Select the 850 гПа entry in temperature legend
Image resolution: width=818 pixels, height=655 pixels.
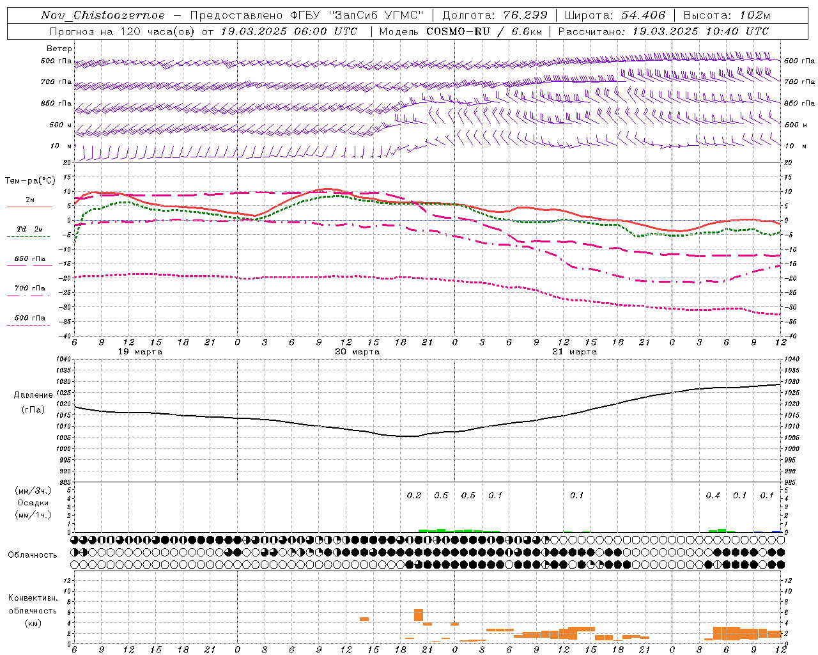click(30, 259)
